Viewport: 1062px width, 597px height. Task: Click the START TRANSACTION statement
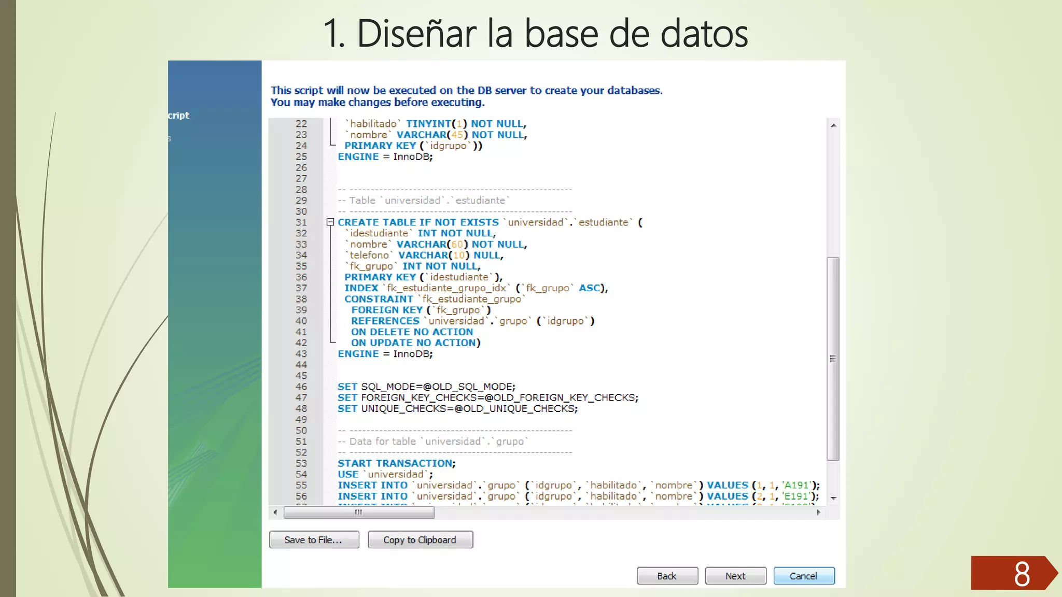(396, 463)
